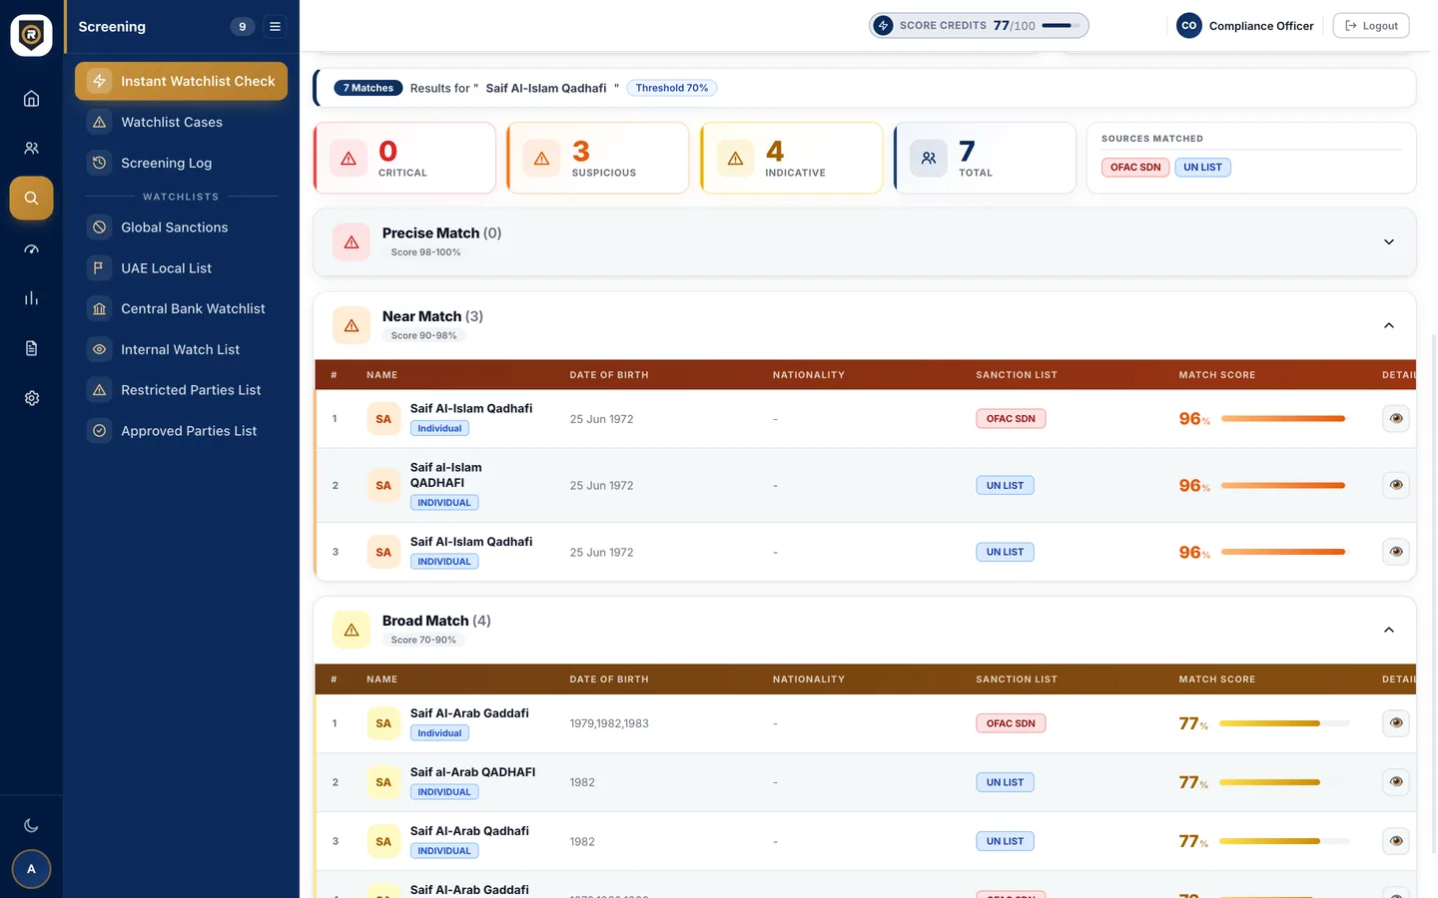View details eye for Saif al-Islam QADHAFI row
Viewport: 1438px width, 898px height.
tap(1396, 485)
